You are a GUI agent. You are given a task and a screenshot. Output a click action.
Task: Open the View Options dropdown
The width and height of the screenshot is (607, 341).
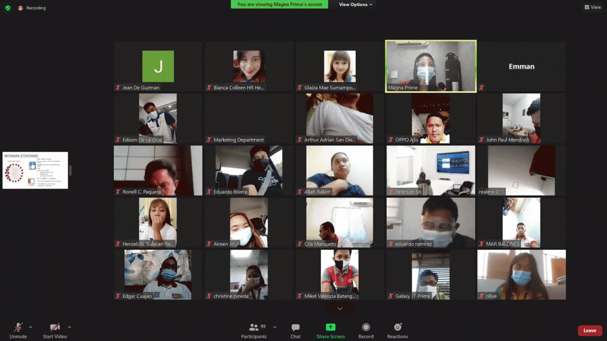(x=356, y=5)
